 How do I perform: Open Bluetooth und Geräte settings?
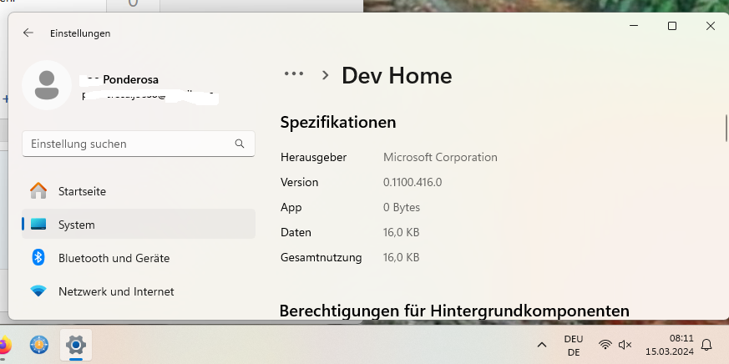pyautogui.click(x=114, y=258)
